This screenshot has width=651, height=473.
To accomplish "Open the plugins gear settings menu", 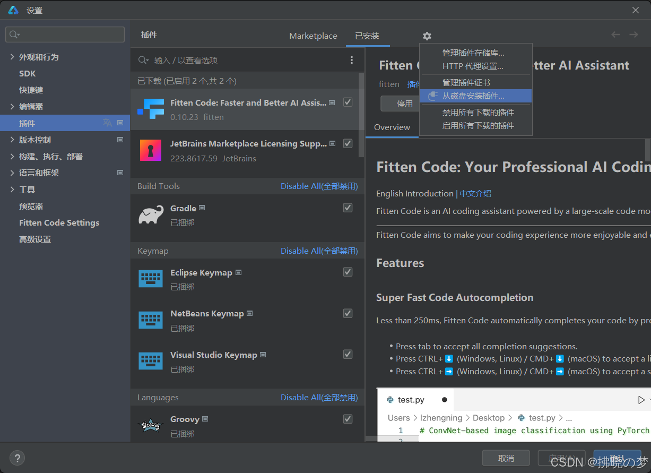I will [x=427, y=36].
